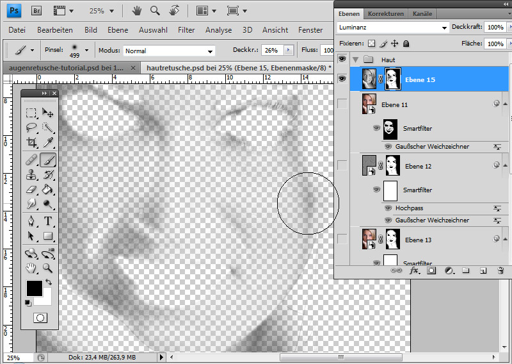Open the 25% zoom level dropdown
This screenshot has width=512, height=364.
[x=111, y=11]
